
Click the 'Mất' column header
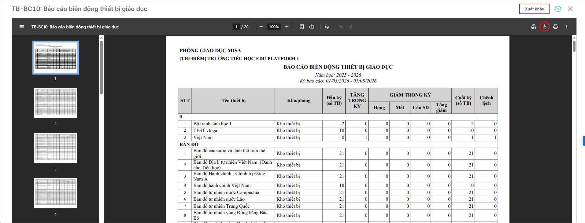(400, 108)
